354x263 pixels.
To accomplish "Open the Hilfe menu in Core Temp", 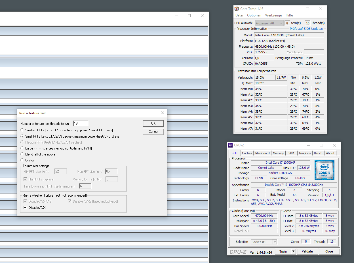I will click(289, 15).
